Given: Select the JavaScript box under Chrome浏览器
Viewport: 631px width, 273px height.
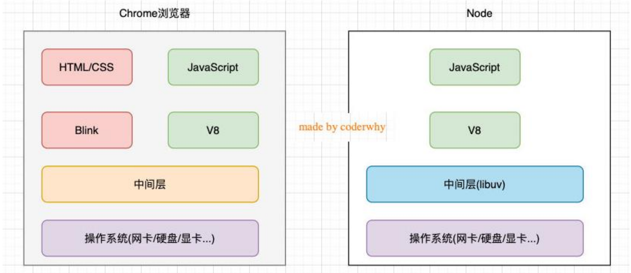Looking at the screenshot, I should click(x=213, y=67).
